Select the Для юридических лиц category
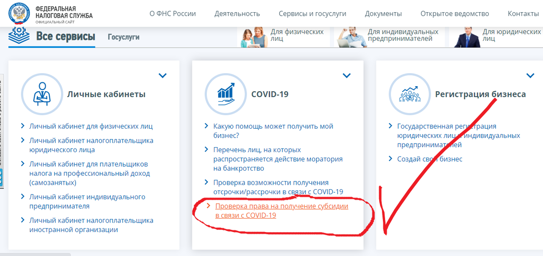The image size is (543, 256). tap(497, 37)
